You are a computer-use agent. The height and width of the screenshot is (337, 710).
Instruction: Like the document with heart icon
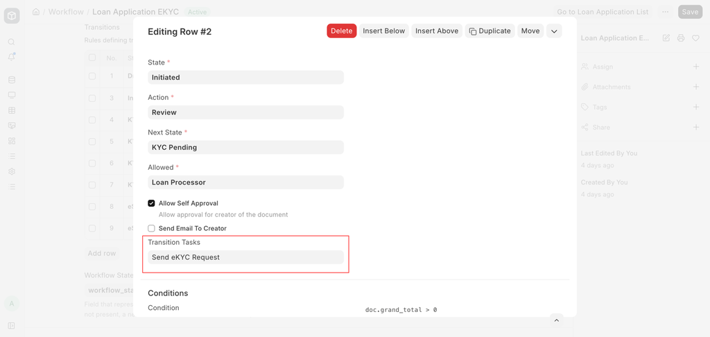coord(695,38)
